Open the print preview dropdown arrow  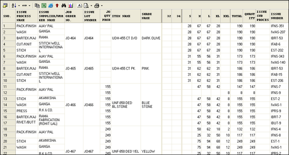point(91,6)
